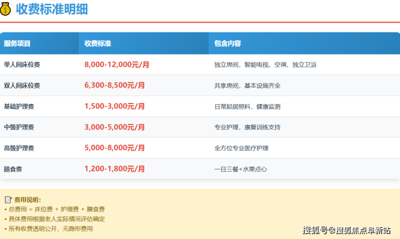This screenshot has width=400, height=239.
Task: Click the 总费用 formula line in notes
Action: click(x=56, y=209)
